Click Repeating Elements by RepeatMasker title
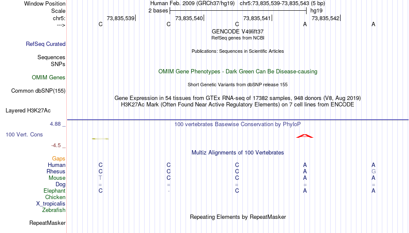The width and height of the screenshot is (409, 233). [238, 217]
